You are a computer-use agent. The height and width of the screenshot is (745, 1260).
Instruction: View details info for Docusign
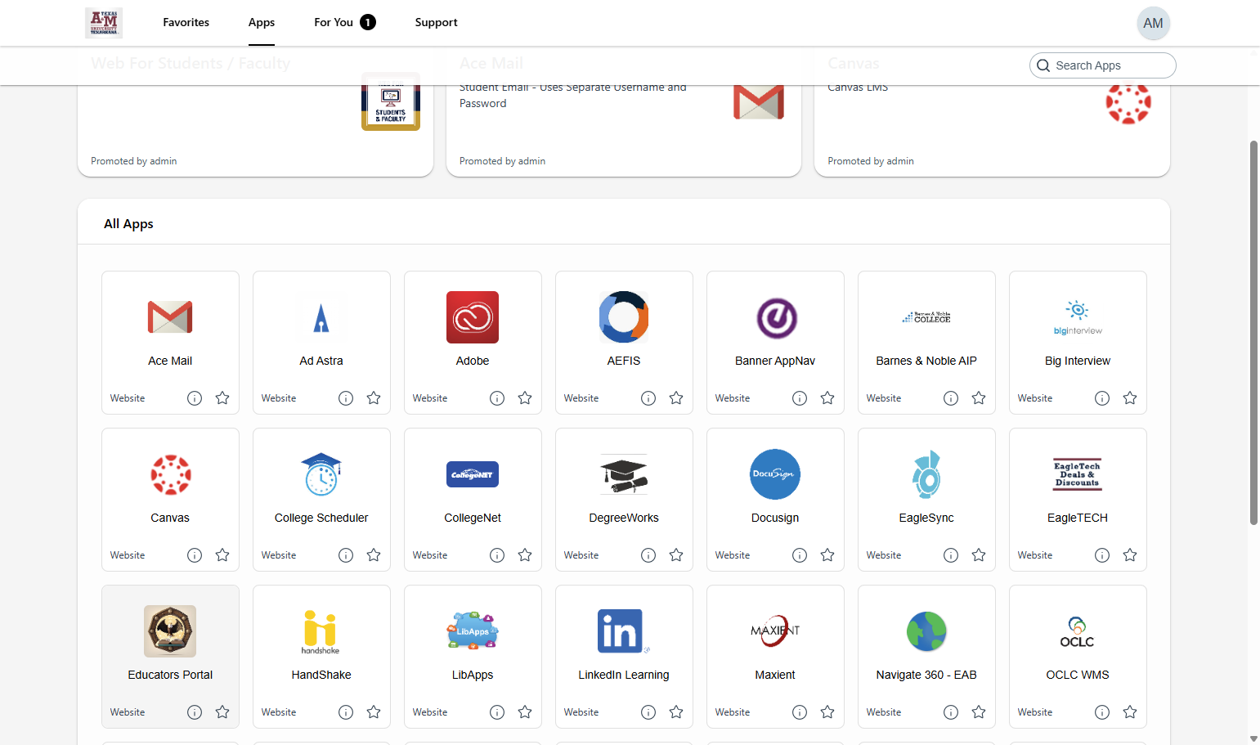point(800,555)
